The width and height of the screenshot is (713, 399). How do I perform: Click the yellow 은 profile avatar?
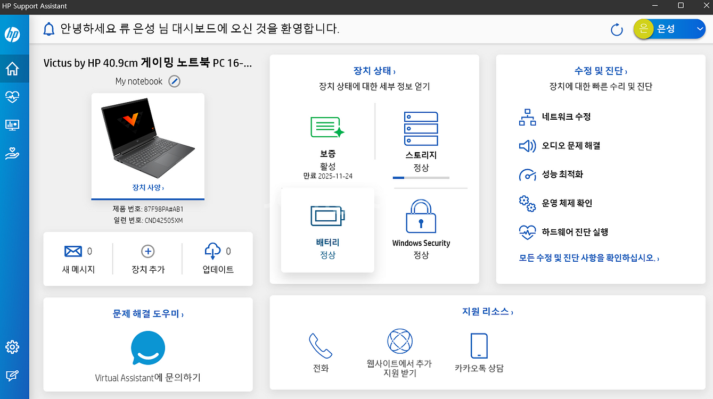[x=643, y=29]
